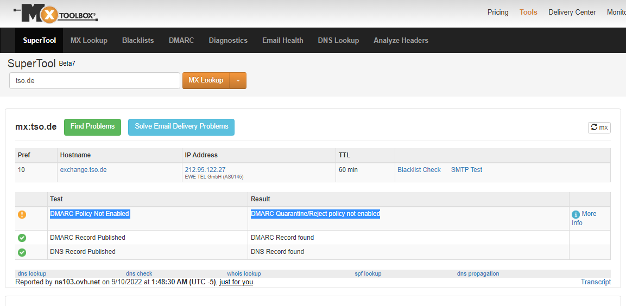Open the Pricing menu link

[498, 12]
